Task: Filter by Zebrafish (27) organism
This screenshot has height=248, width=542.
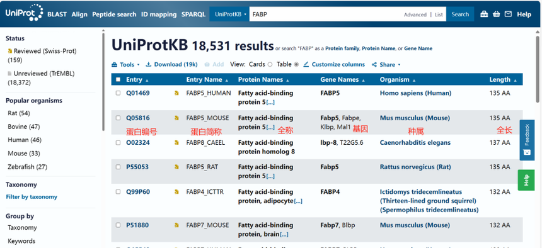Action: click(27, 167)
